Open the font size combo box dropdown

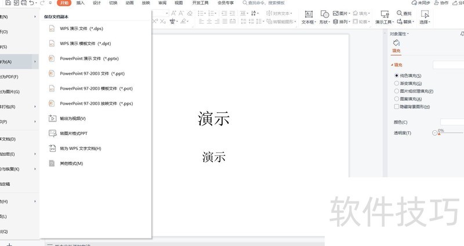[x=167, y=13]
